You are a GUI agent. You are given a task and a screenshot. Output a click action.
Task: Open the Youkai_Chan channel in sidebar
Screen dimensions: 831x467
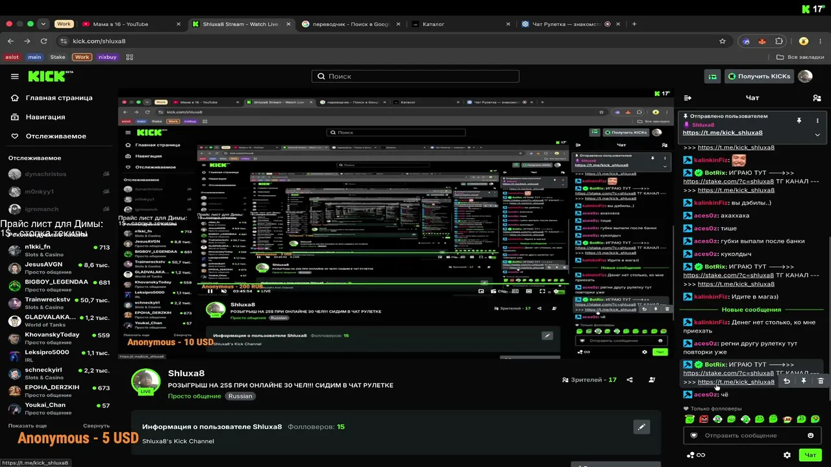pyautogui.click(x=58, y=408)
